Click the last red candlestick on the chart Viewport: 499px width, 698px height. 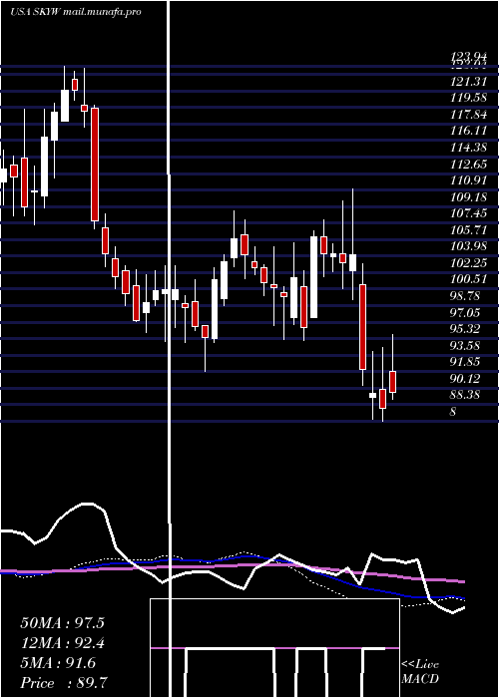tap(392, 382)
